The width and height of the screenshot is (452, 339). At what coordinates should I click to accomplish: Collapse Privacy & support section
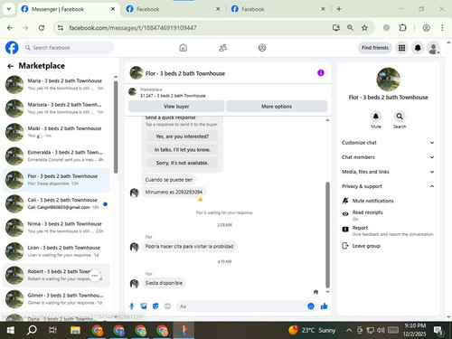pyautogui.click(x=388, y=186)
